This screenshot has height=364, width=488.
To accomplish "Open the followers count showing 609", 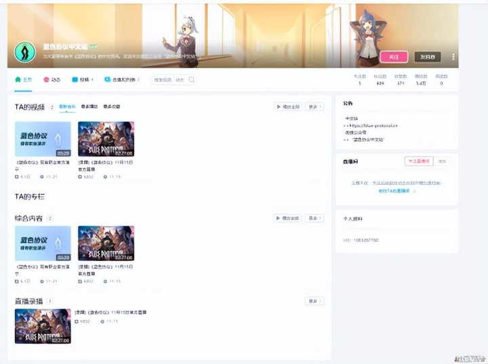I will click(380, 83).
